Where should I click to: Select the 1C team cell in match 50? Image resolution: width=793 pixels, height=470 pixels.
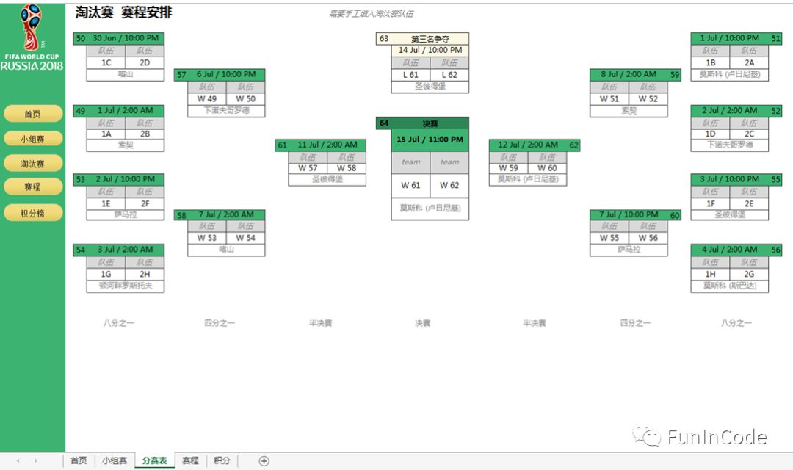106,62
